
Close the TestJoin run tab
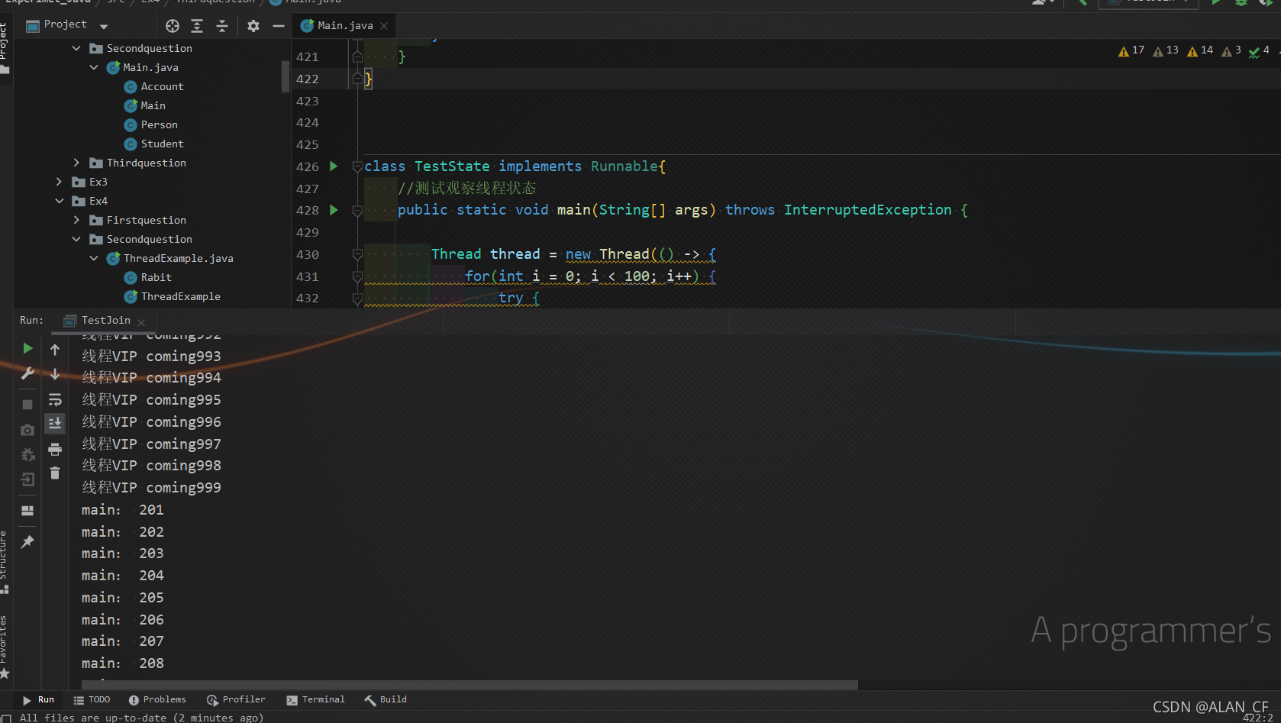coord(141,322)
